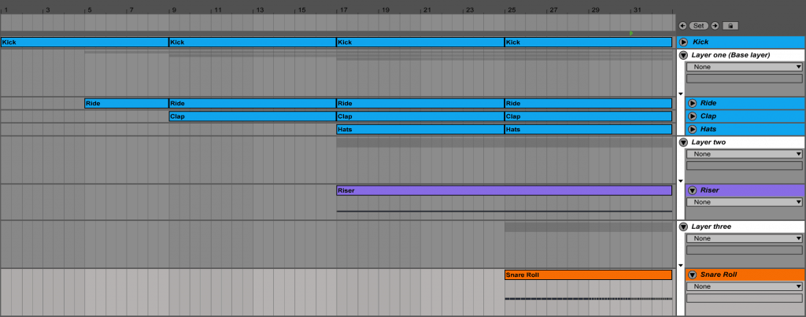Select the Clap clip starting at bar 9
Viewport: 806px width, 317px height.
click(253, 116)
